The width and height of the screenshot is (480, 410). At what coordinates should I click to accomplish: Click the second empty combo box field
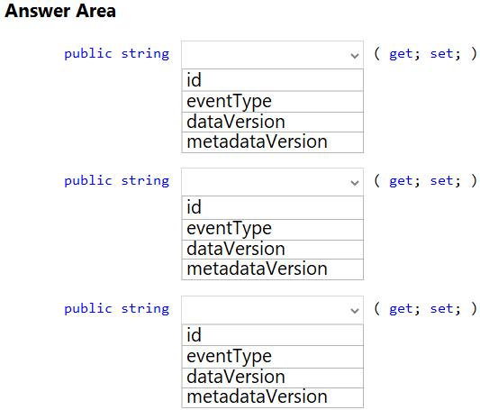273,182
